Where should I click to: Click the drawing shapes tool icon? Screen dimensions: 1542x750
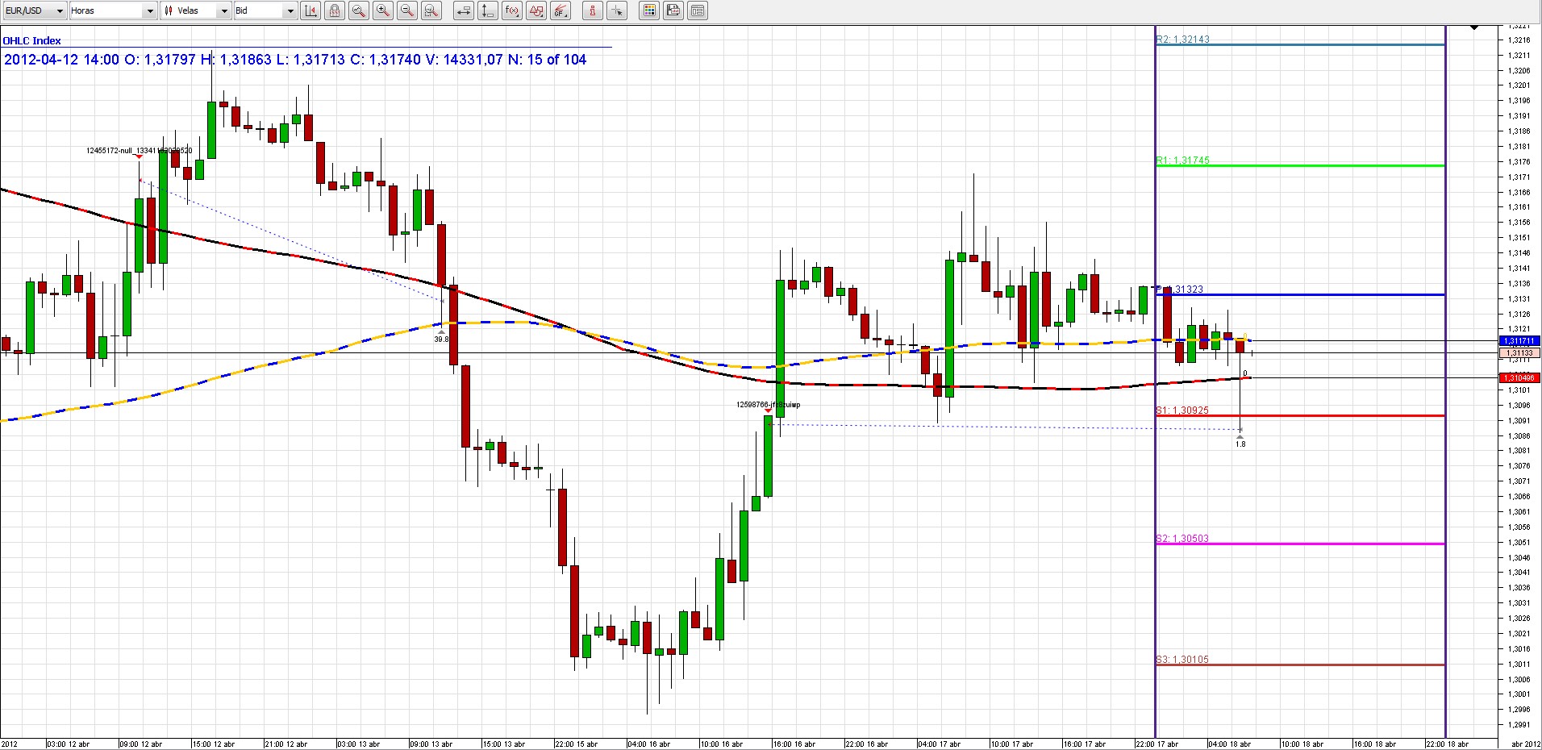(536, 10)
